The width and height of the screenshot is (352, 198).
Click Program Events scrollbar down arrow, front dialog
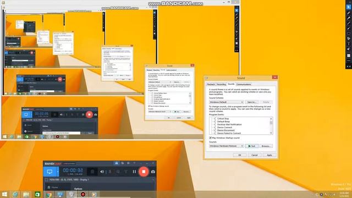271,133
